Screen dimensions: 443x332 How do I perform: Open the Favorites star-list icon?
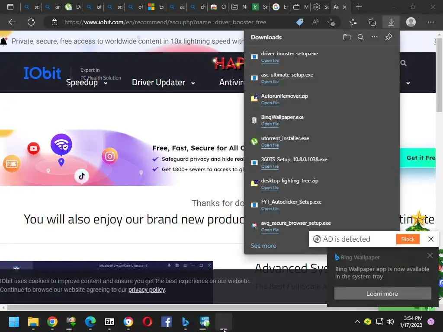point(353,22)
